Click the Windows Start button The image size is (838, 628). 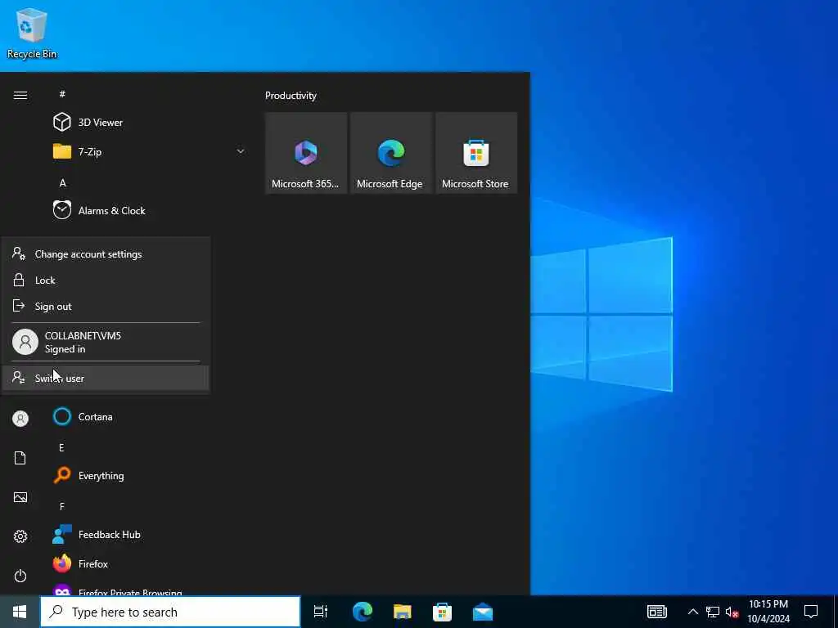point(20,612)
